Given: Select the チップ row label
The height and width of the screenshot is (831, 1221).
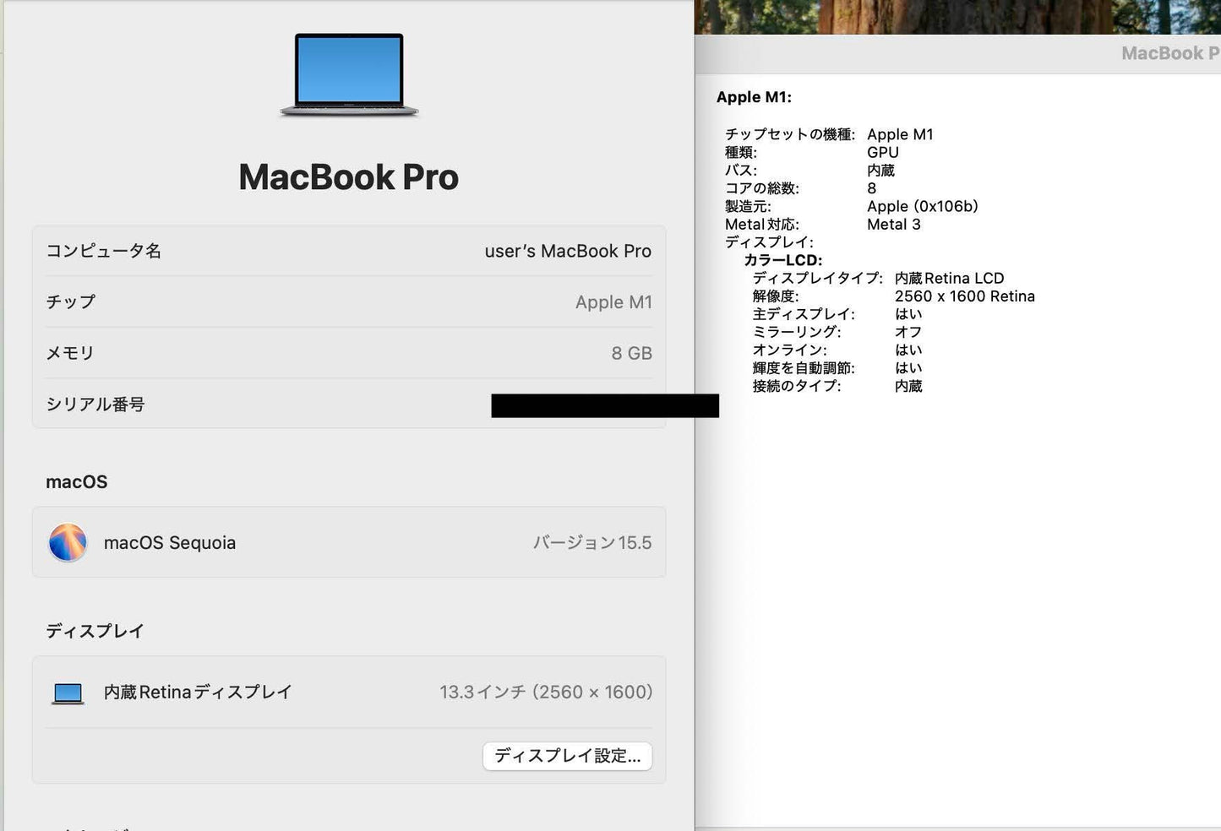Looking at the screenshot, I should tap(71, 302).
